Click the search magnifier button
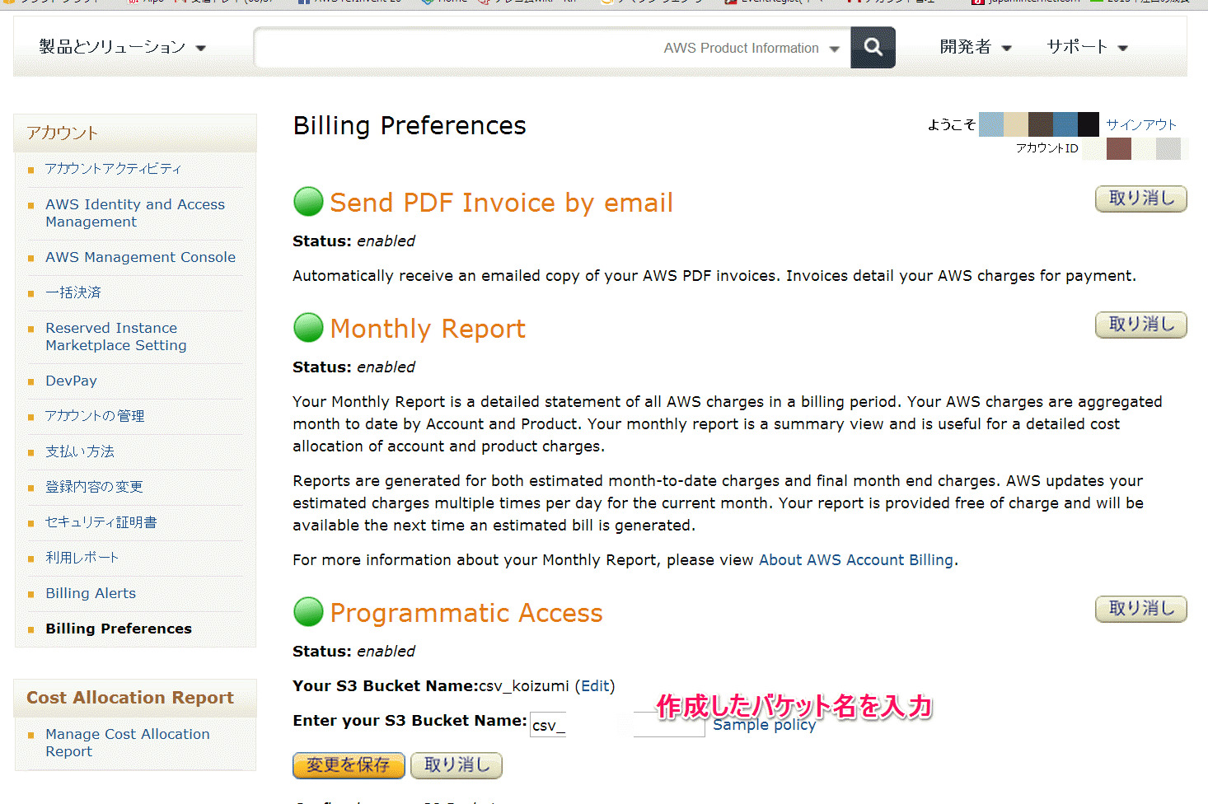The height and width of the screenshot is (804, 1208). pos(873,47)
